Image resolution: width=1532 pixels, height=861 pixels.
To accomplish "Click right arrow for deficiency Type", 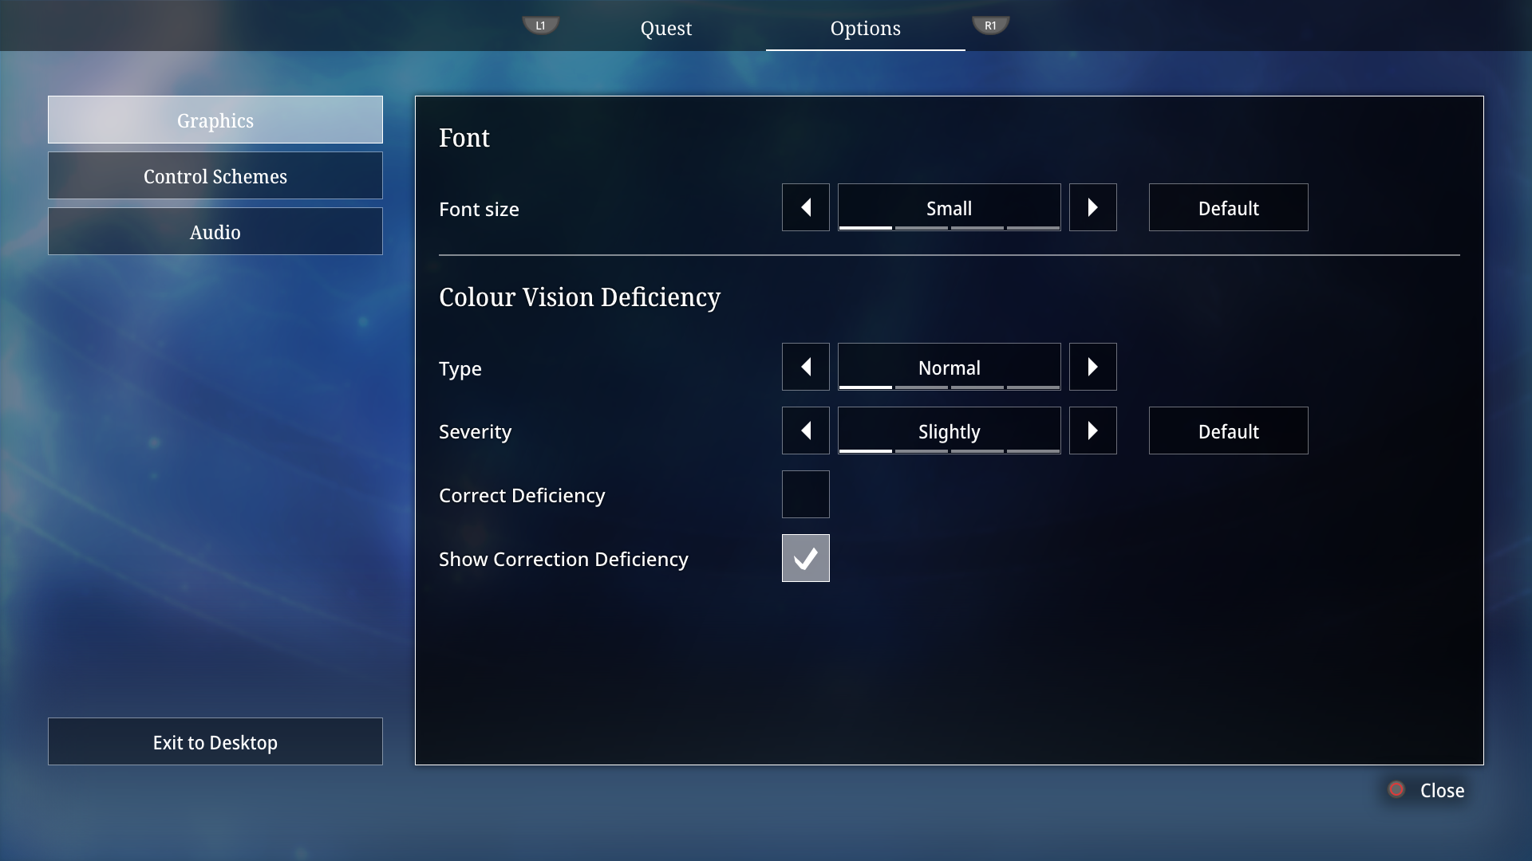I will click(1093, 367).
